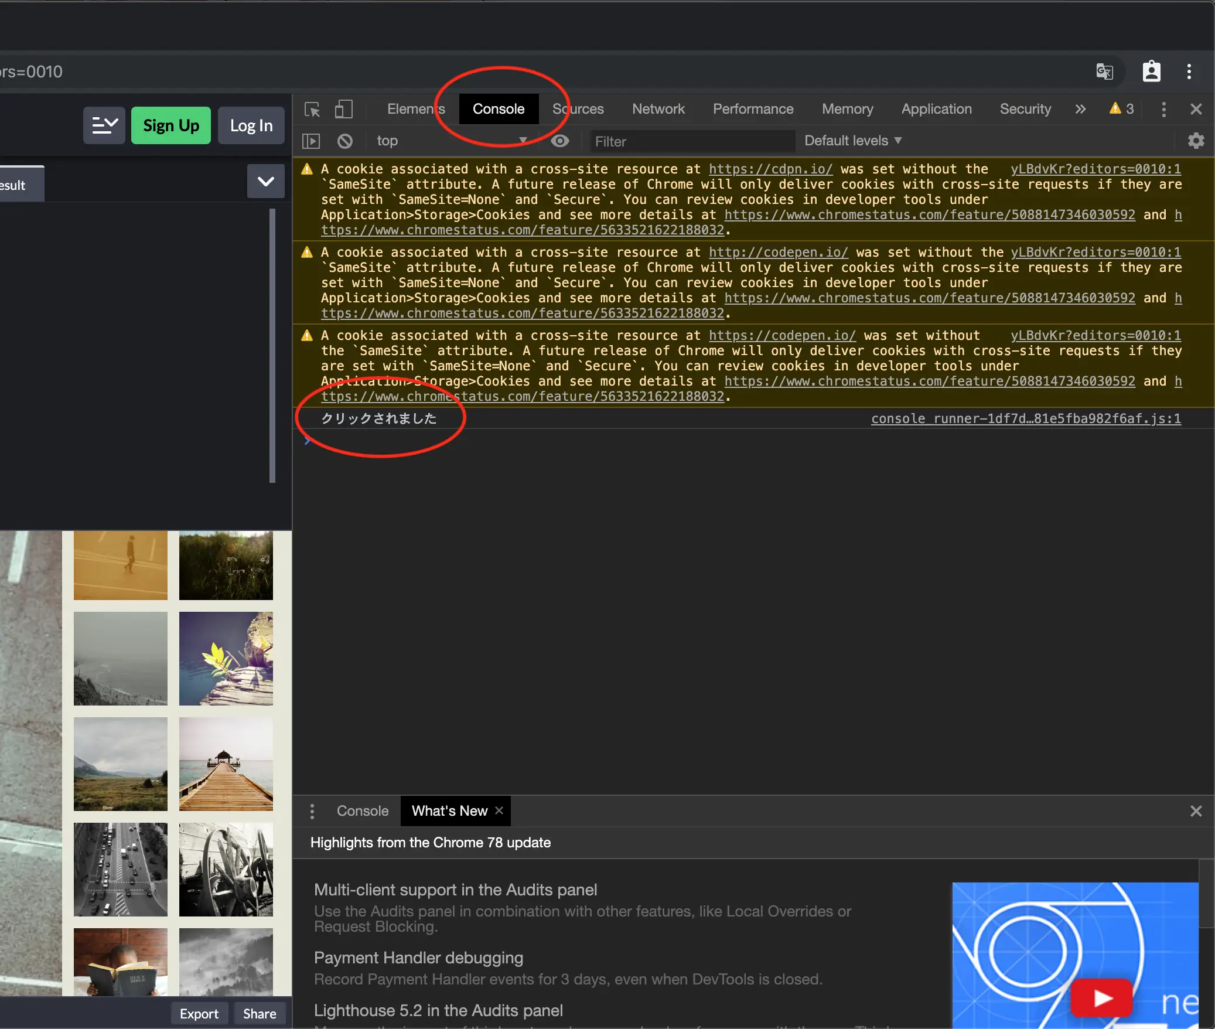Toggle the device toolbar icon

click(343, 110)
